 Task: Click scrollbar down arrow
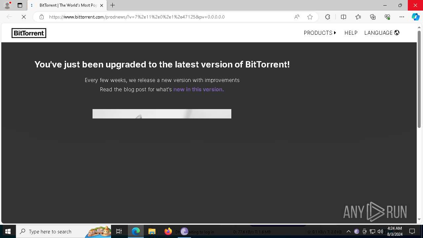419,219
